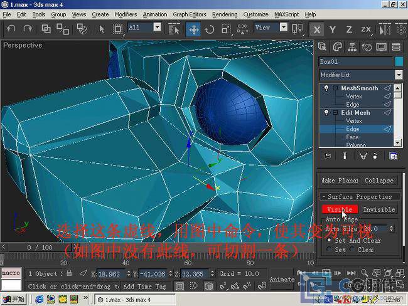The image size is (408, 306).
Task: Activate the Select and Rotate tool
Action: click(x=210, y=29)
